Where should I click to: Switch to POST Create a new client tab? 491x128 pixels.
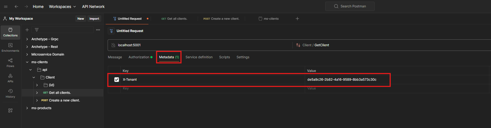pyautogui.click(x=221, y=19)
